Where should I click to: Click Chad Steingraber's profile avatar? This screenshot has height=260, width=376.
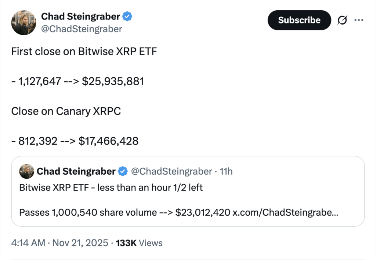pyautogui.click(x=23, y=22)
